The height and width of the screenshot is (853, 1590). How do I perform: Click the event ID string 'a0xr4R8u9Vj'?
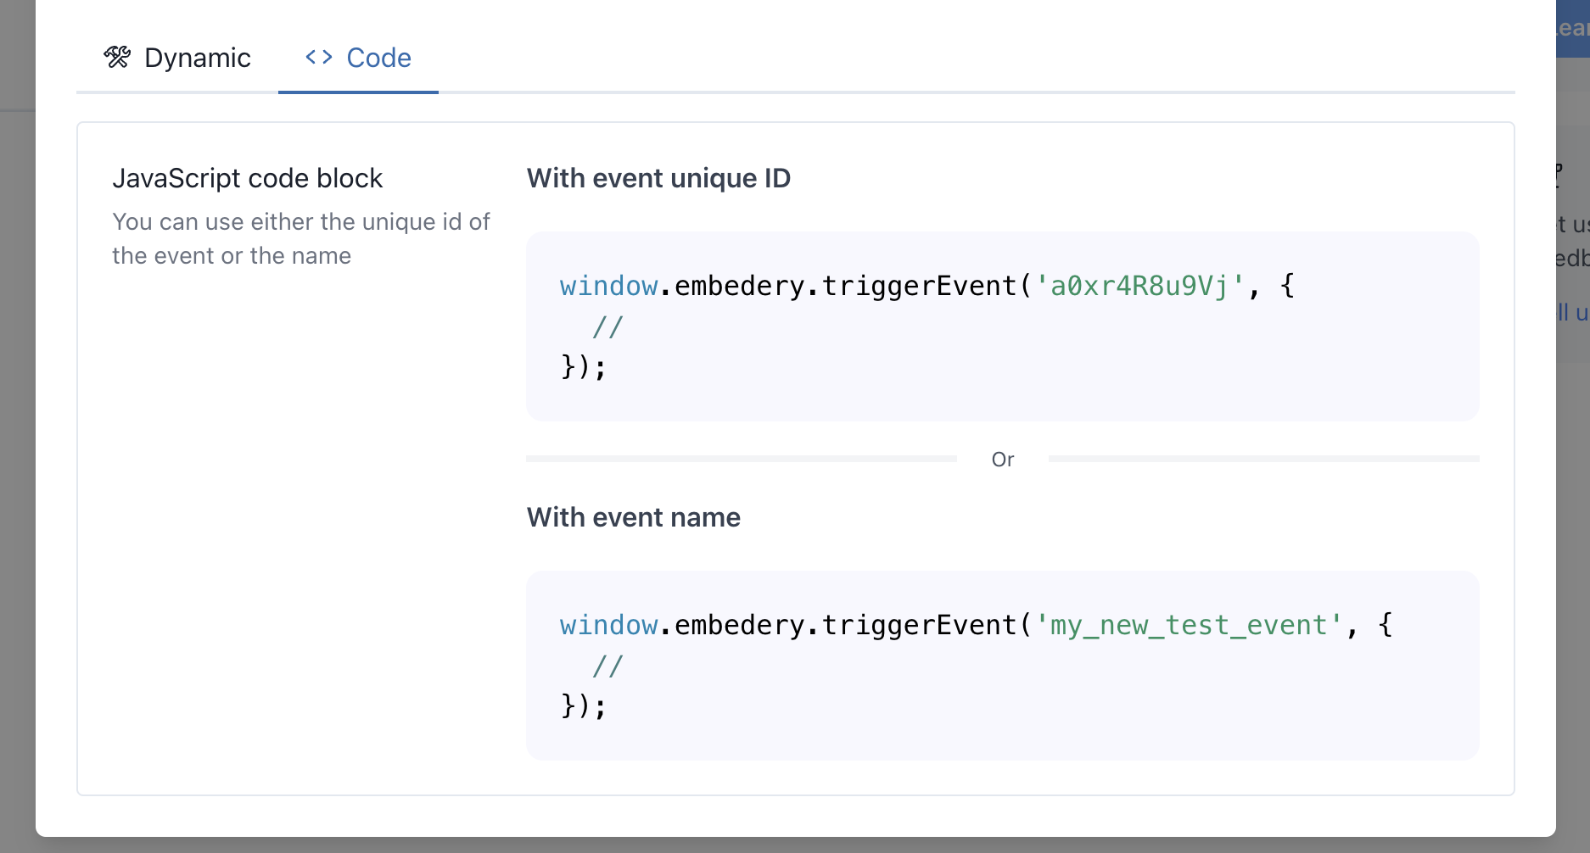coord(1139,286)
